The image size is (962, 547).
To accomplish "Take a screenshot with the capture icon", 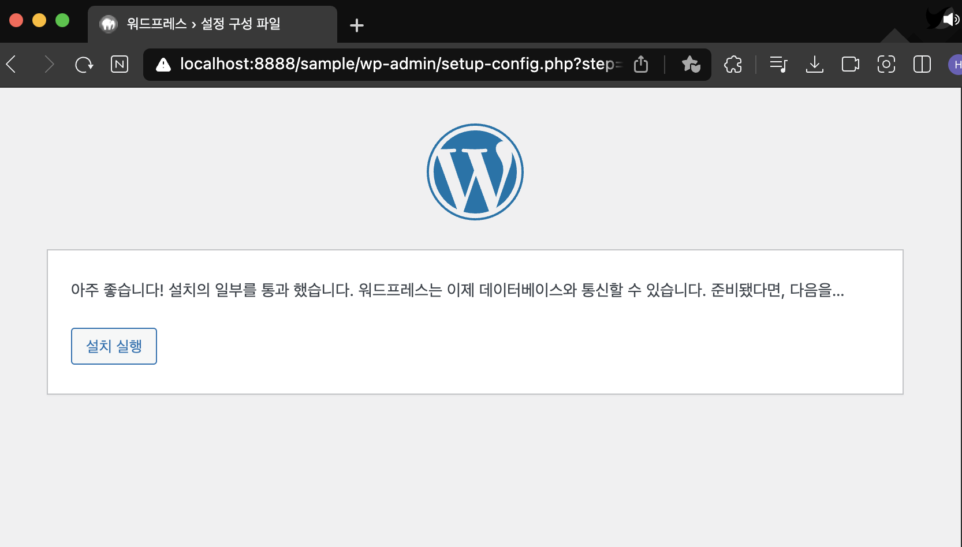I will [x=886, y=64].
